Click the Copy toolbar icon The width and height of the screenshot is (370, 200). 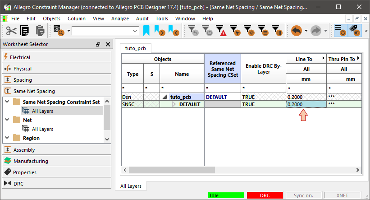pyautogui.click(x=25, y=31)
